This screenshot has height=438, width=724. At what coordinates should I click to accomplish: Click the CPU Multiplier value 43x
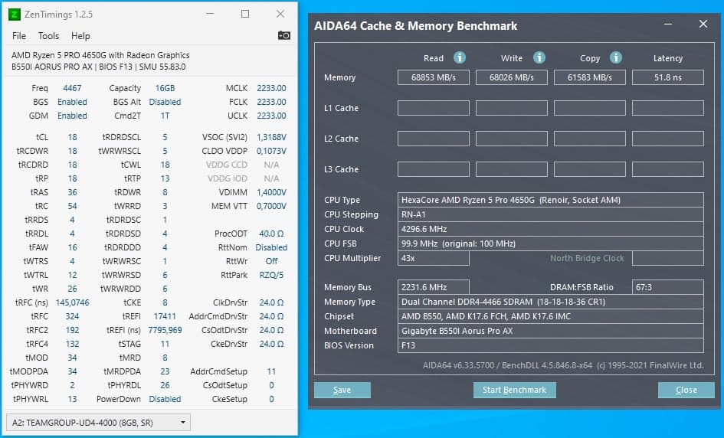pos(434,258)
